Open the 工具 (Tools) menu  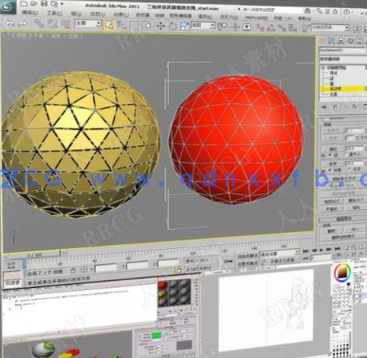(x=55, y=13)
